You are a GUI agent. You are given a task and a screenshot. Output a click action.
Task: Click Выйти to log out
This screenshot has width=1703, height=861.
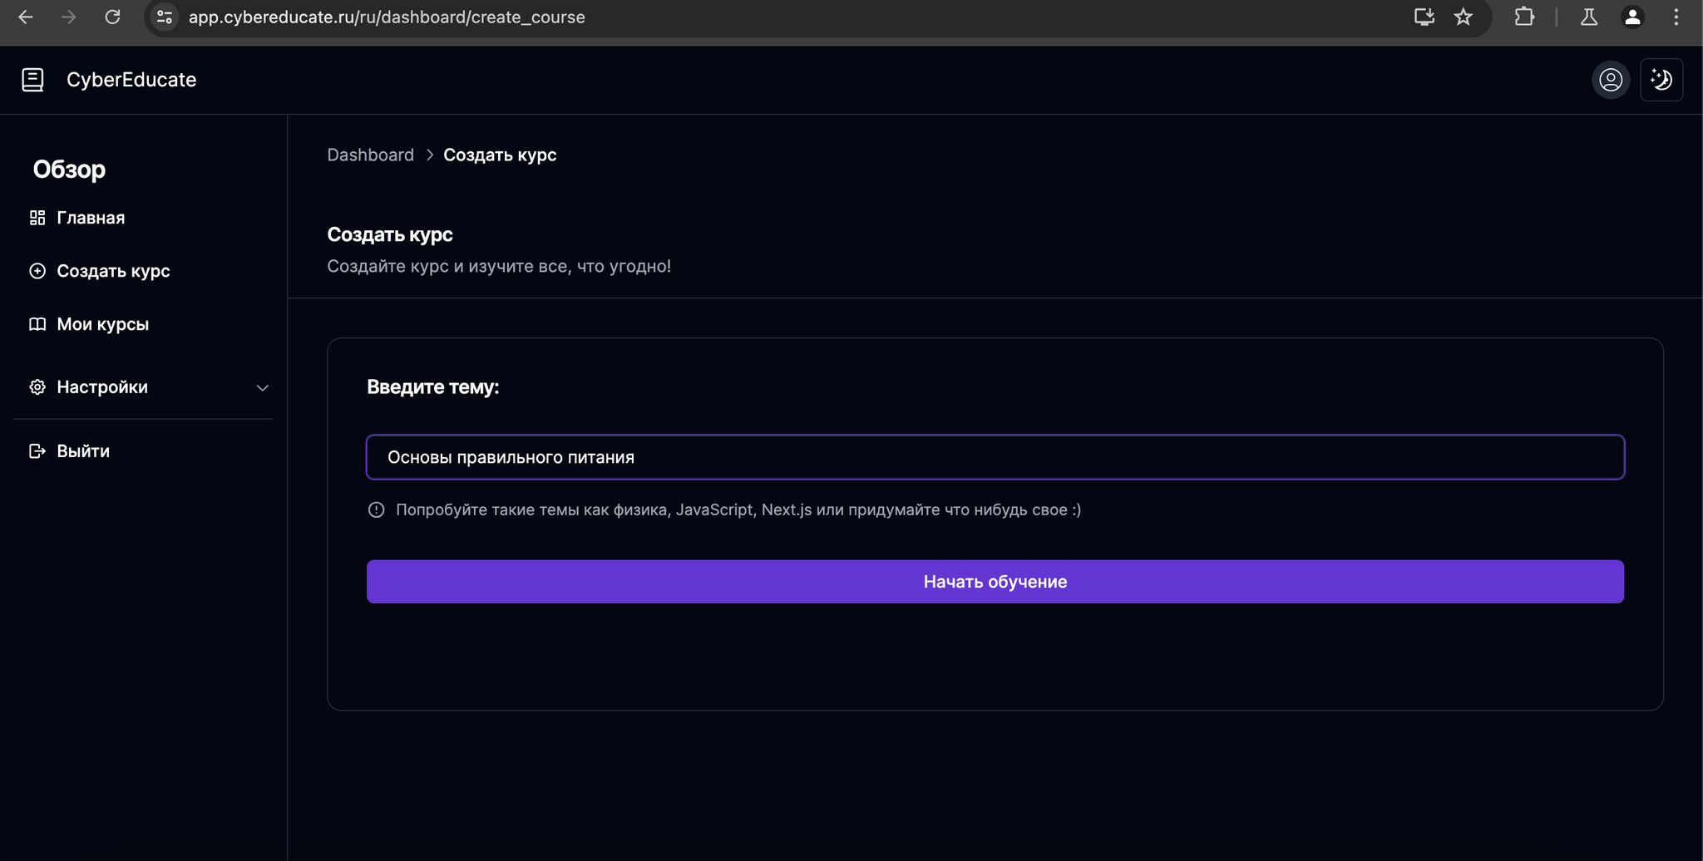[x=83, y=451]
